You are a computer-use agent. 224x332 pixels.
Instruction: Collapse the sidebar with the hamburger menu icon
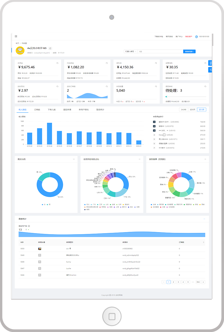coord(16,36)
